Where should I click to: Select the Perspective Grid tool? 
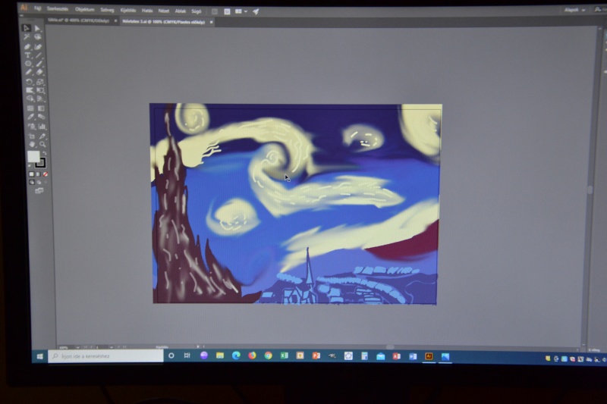click(x=41, y=99)
